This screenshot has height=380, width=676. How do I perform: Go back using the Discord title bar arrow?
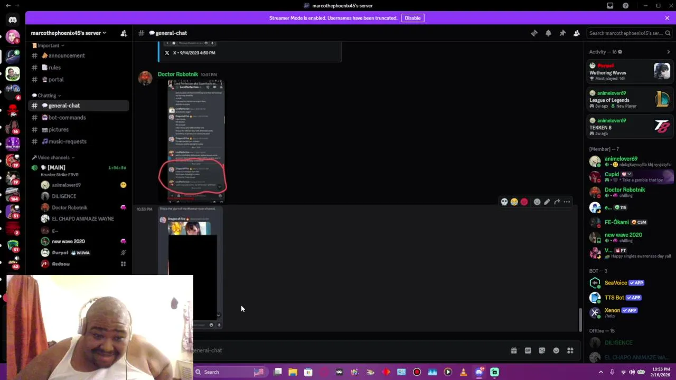point(8,5)
